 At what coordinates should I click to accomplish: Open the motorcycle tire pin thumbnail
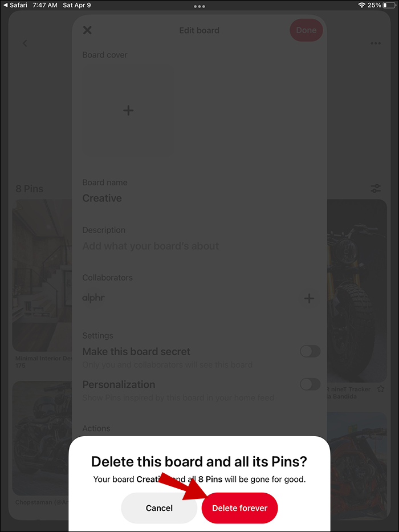point(357,291)
